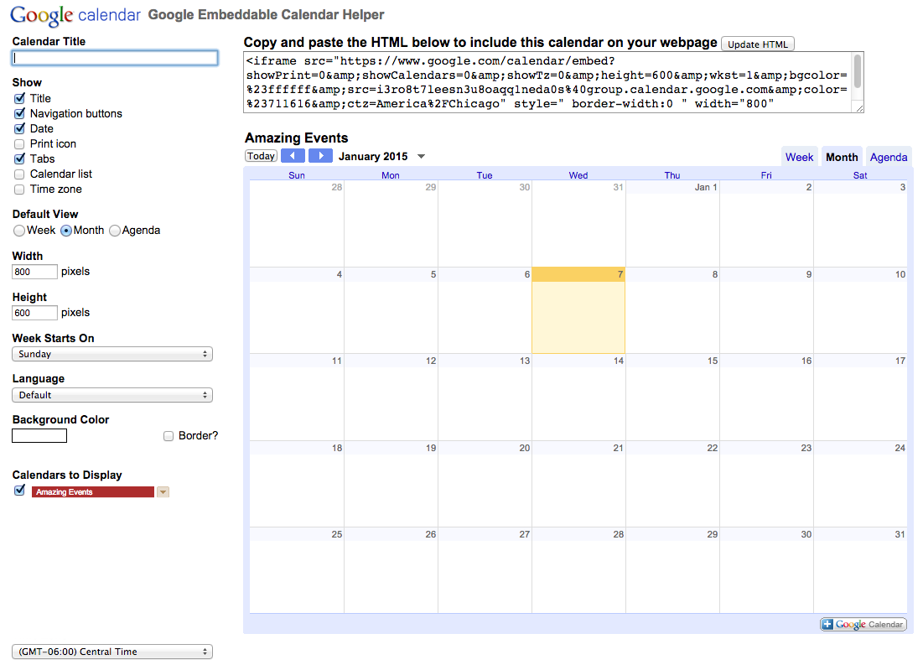
Task: Open the Central Time zone dropdown
Action: point(112,652)
